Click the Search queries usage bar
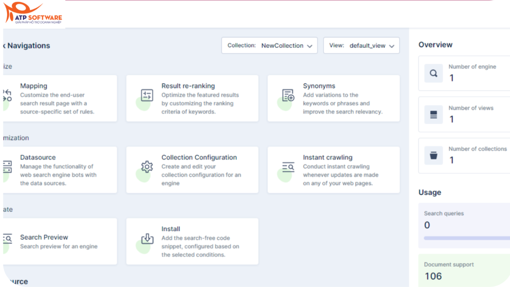The width and height of the screenshot is (510, 287). (x=467, y=238)
